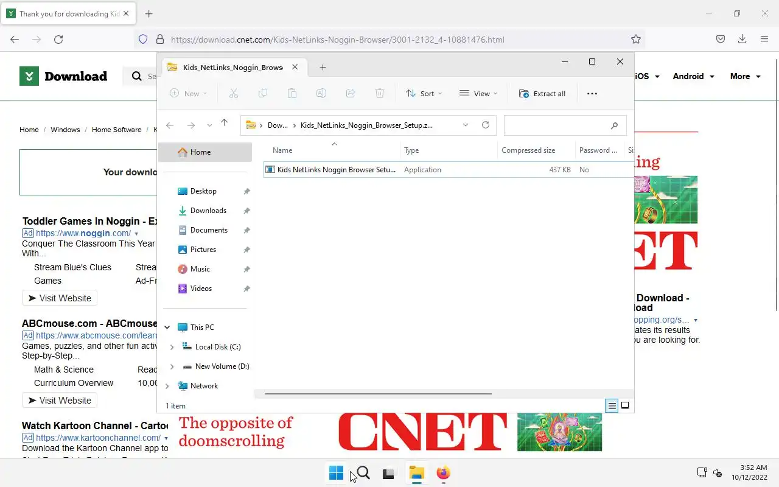Open the View dropdown menu
779x487 pixels.
pyautogui.click(x=478, y=93)
